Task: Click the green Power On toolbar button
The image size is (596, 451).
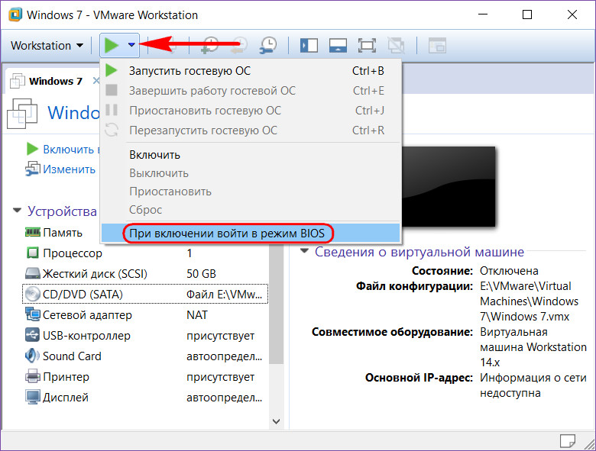Action: 112,45
